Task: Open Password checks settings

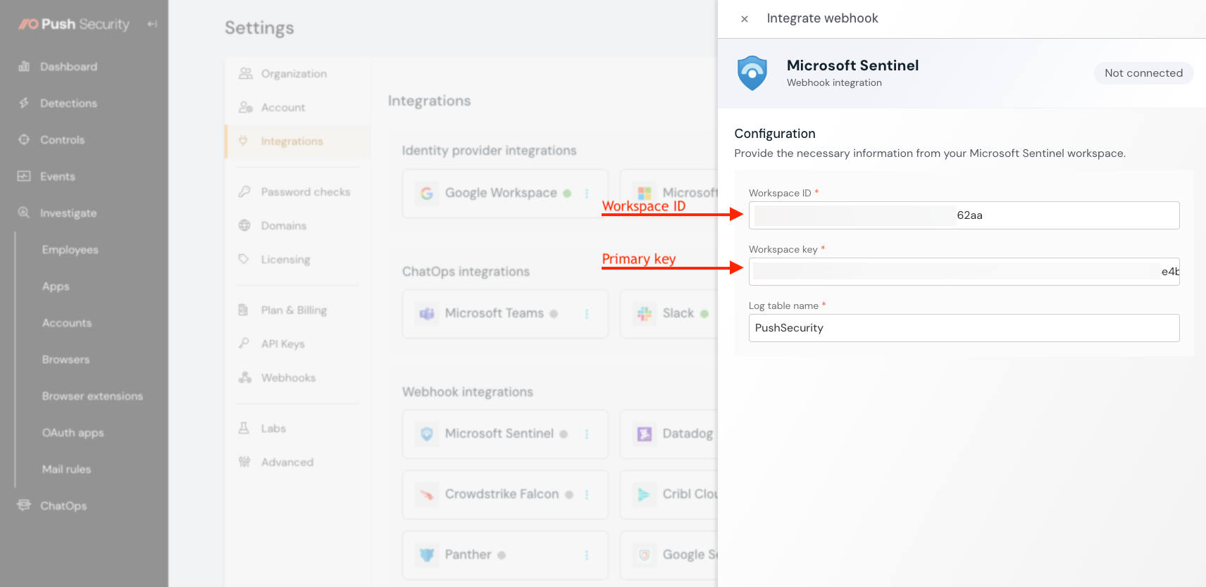Action: [x=305, y=192]
